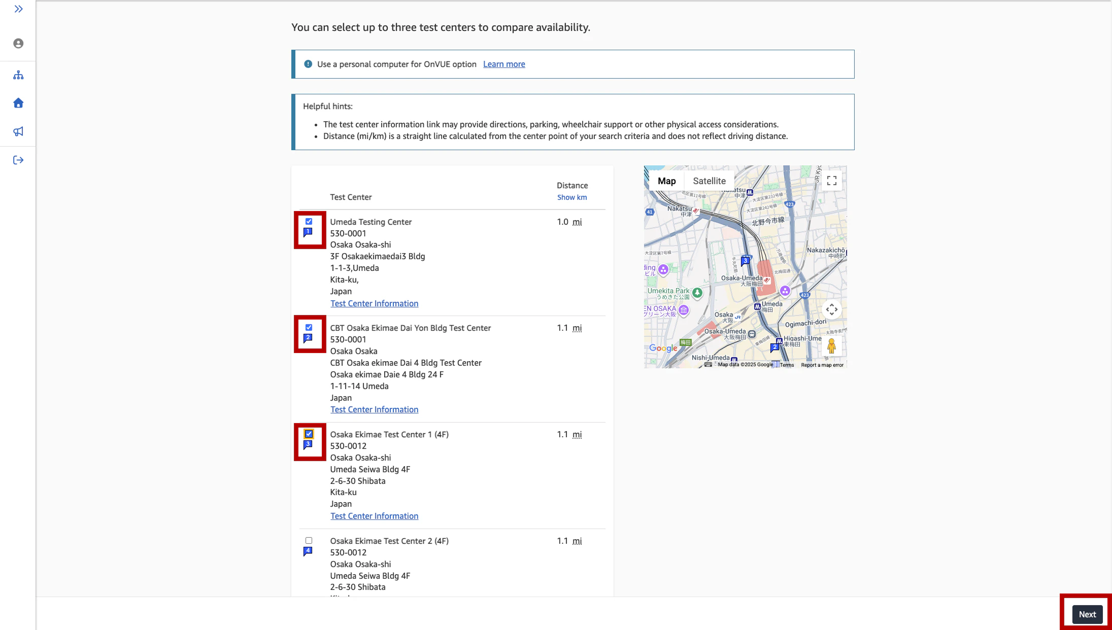1112x630 pixels.
Task: Click list marker 2 for CBT Osaka Ekimae
Action: coord(308,338)
